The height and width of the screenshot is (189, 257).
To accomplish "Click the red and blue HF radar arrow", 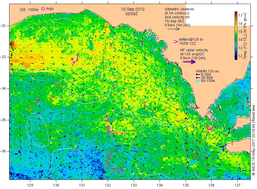I will [189, 62].
